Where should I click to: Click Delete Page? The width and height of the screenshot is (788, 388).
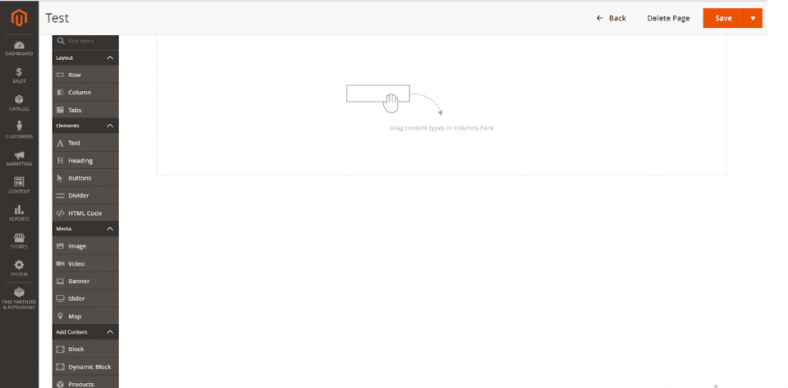668,18
